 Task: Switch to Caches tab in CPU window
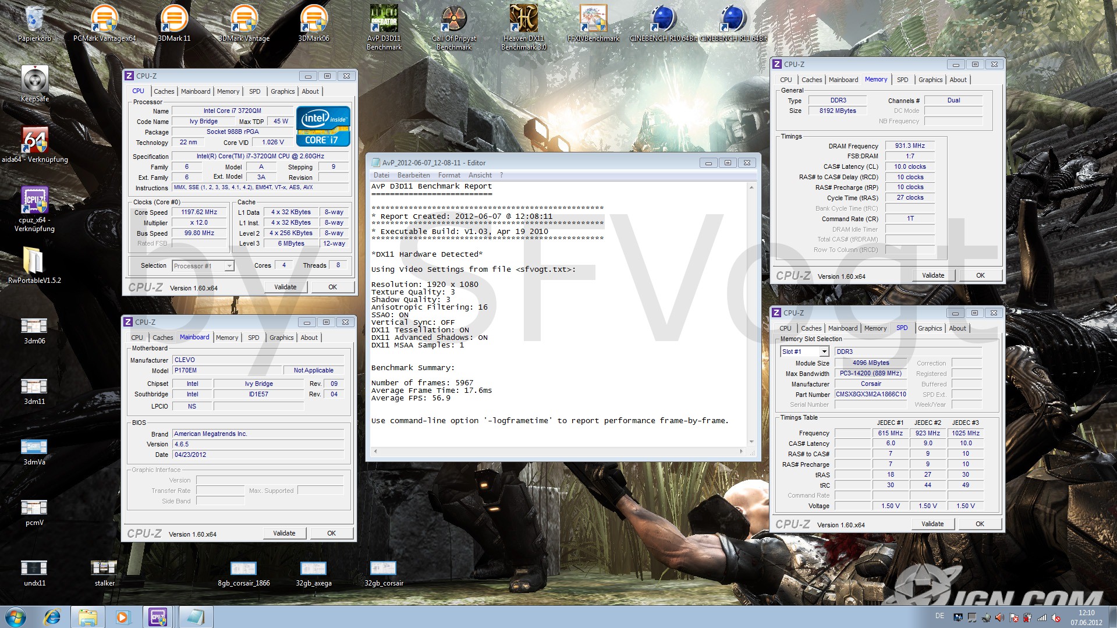[x=164, y=91]
